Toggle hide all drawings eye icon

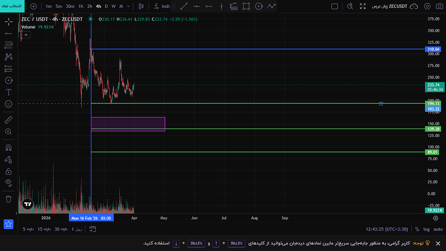pos(9,183)
